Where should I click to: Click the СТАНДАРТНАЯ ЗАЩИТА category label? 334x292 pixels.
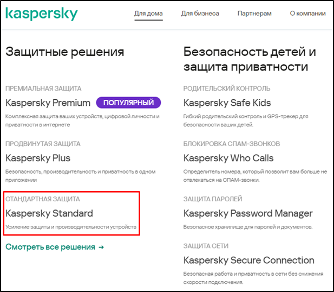[43, 199]
